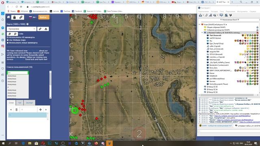Click spawn marker 2 on map
260x146 pixels.
tap(139, 133)
